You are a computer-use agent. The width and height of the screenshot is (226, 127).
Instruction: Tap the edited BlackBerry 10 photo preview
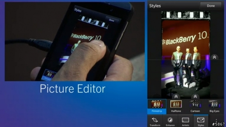pos(186,55)
